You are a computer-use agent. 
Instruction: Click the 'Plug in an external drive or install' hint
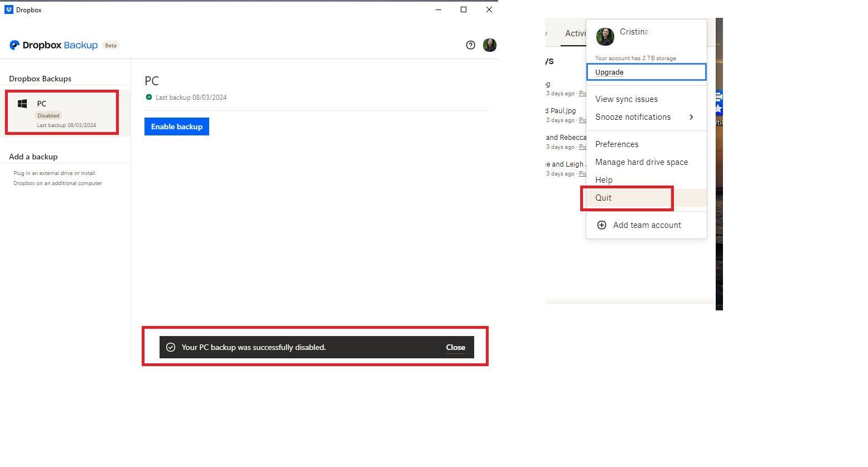pos(54,173)
